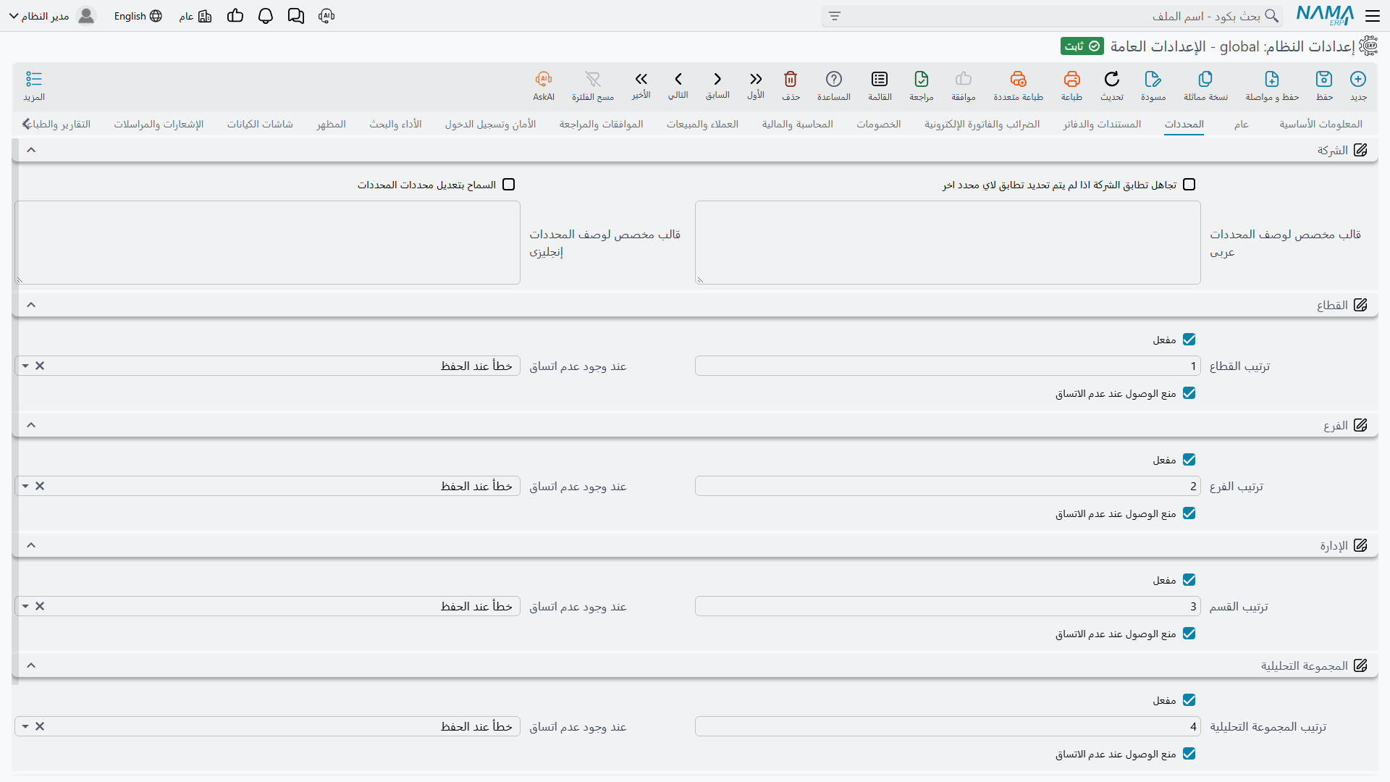Focus the search بحث بكود - اسم الملف field
This screenshot has height=782, width=1390.
pos(1053,16)
